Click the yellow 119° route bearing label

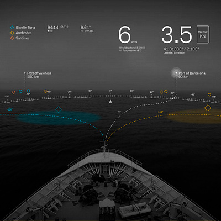160,112
